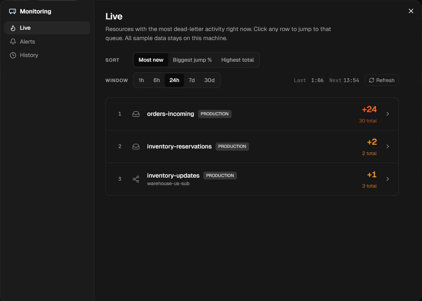Click the +24 new count

369,109
